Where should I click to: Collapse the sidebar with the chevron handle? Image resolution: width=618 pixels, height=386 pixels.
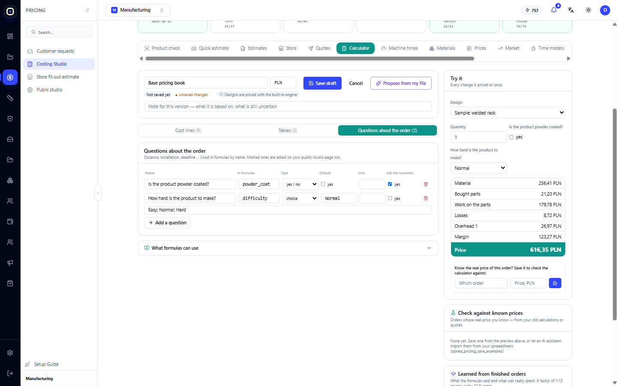(98, 193)
